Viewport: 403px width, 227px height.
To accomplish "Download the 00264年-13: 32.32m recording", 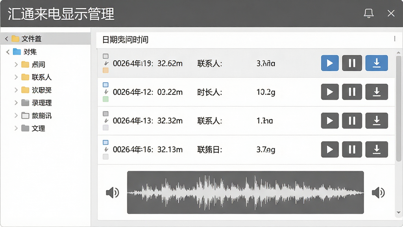I will pyautogui.click(x=377, y=121).
